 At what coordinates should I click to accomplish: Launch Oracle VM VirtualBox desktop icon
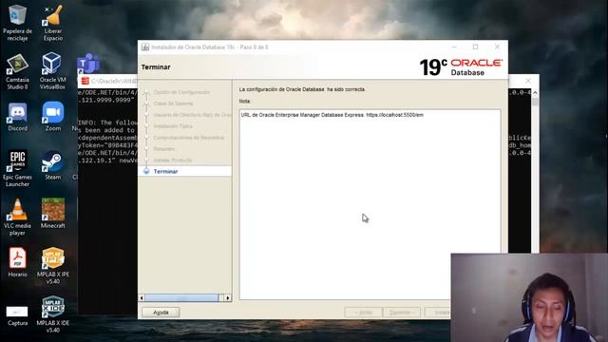point(52,72)
